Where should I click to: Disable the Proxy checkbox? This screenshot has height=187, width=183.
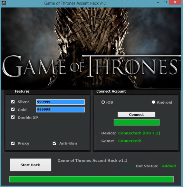[13, 143]
